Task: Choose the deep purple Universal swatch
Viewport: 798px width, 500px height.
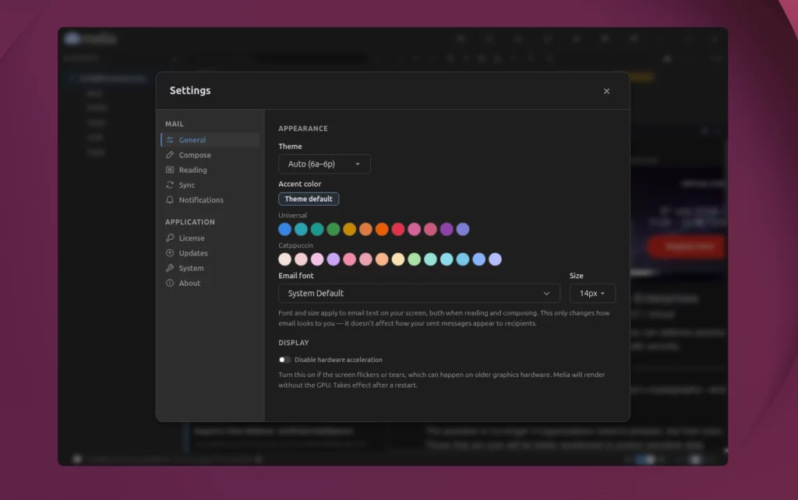Action: [x=447, y=230]
